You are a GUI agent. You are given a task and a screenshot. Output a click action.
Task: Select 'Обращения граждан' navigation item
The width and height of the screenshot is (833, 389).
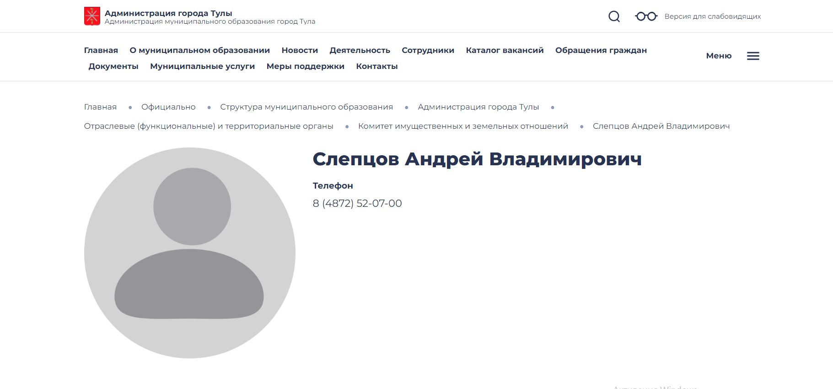(601, 50)
